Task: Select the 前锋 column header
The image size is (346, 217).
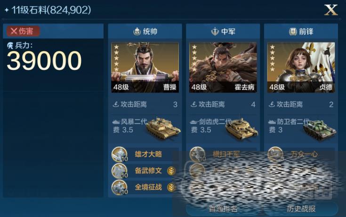Action: coord(301,32)
